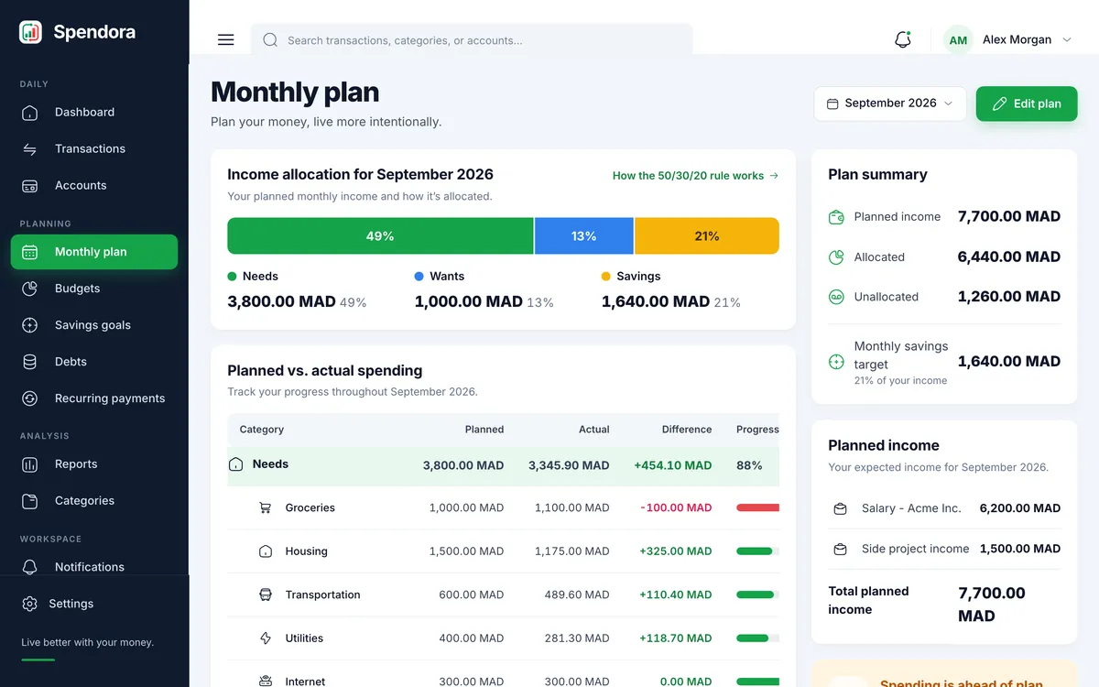Viewport: 1099px width, 687px height.
Task: Click the Actual column header
Action: pos(594,430)
